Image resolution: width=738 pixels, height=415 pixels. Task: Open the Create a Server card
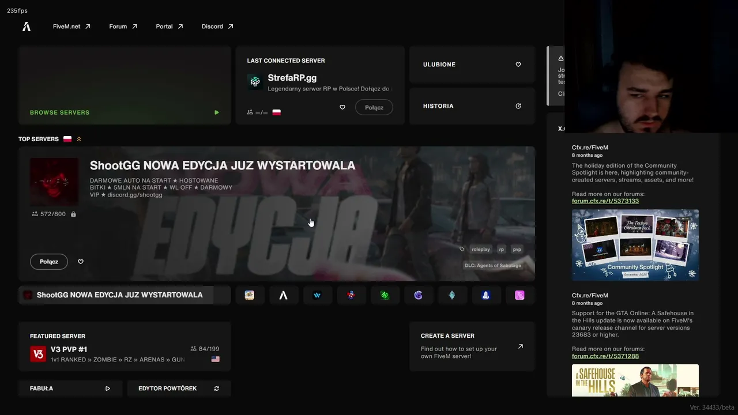tap(472, 346)
